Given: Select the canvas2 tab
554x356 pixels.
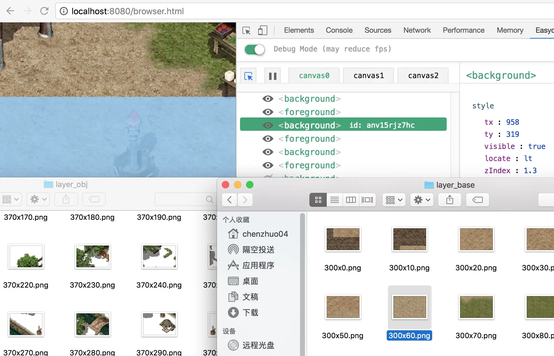Looking at the screenshot, I should click(423, 76).
